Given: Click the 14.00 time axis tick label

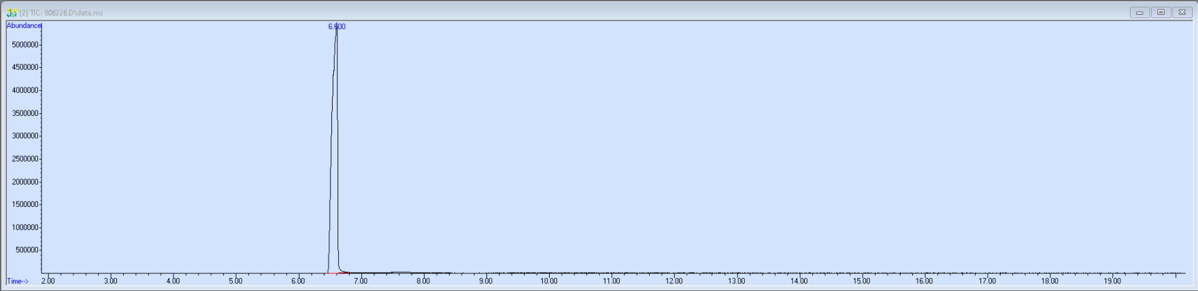Looking at the screenshot, I should [x=799, y=281].
